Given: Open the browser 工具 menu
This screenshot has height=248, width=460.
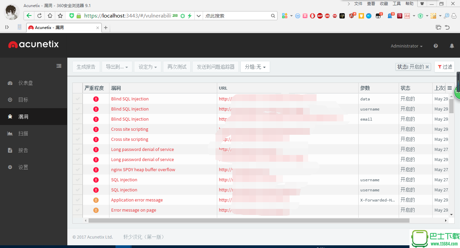Looking at the screenshot, I should [397, 4].
